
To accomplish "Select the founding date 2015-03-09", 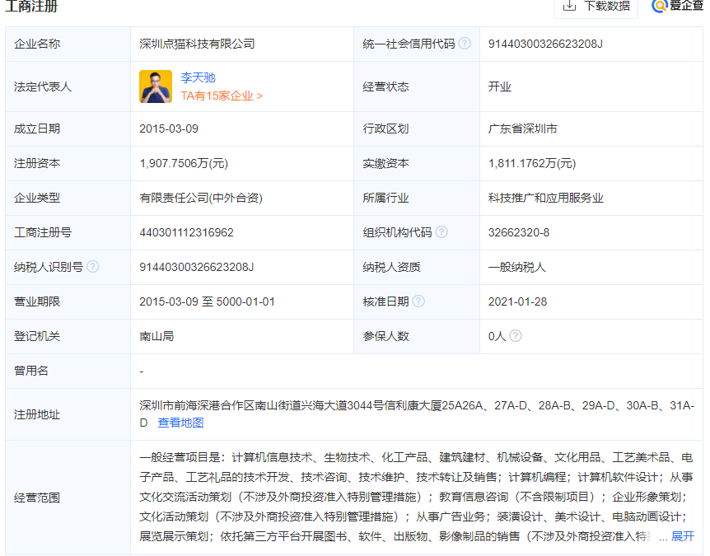I will tap(169, 128).
